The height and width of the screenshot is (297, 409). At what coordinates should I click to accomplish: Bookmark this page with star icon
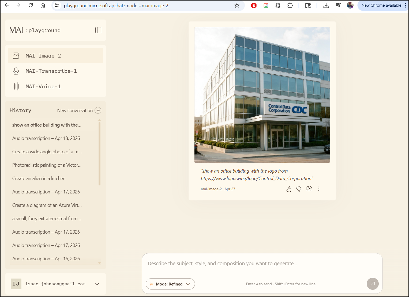237,5
